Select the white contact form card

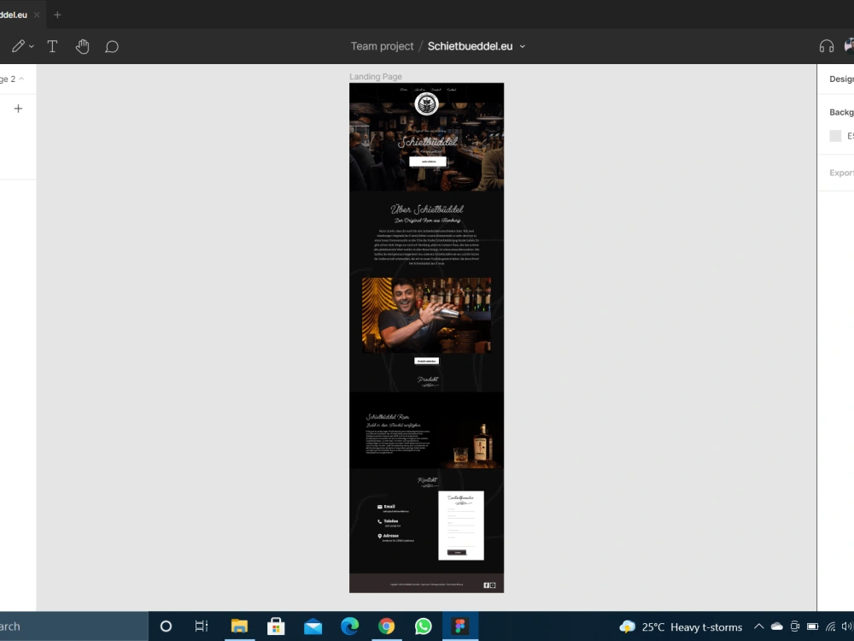click(461, 526)
